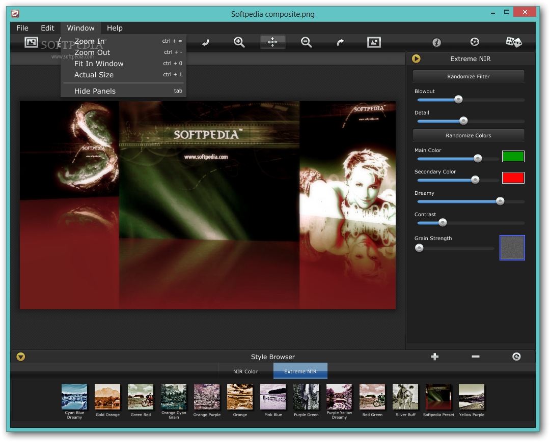
Task: Click the save image toolbar icon
Action: tap(374, 42)
